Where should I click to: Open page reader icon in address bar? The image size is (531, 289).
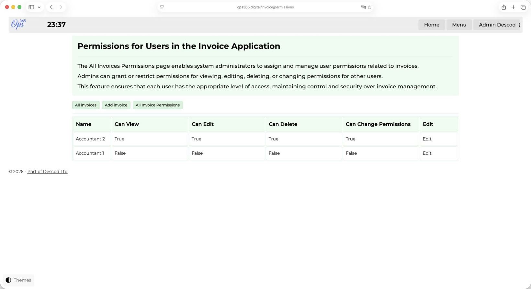(162, 7)
